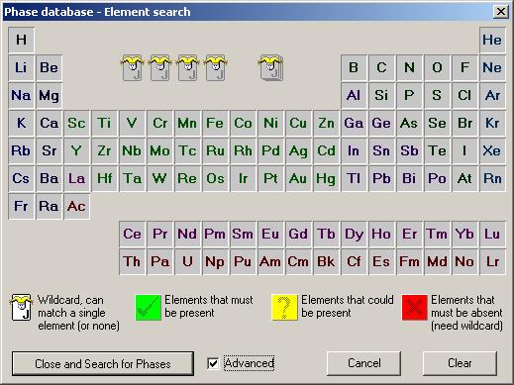
Task: Select the Pu element
Action: (x=243, y=261)
